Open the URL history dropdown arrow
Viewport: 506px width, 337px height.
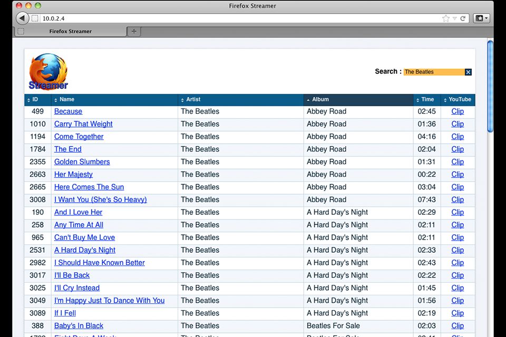[x=455, y=18]
